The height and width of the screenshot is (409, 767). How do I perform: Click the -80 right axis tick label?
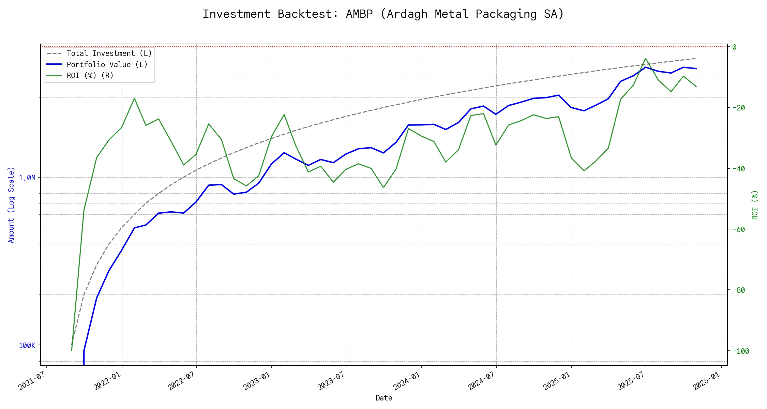point(738,290)
